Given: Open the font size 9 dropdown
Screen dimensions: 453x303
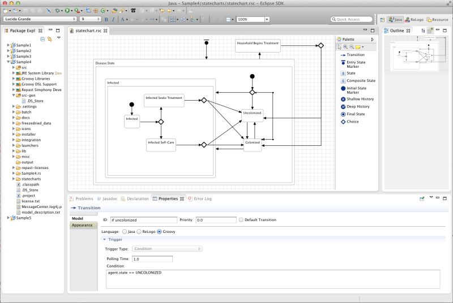Looking at the screenshot, I should coord(90,19).
